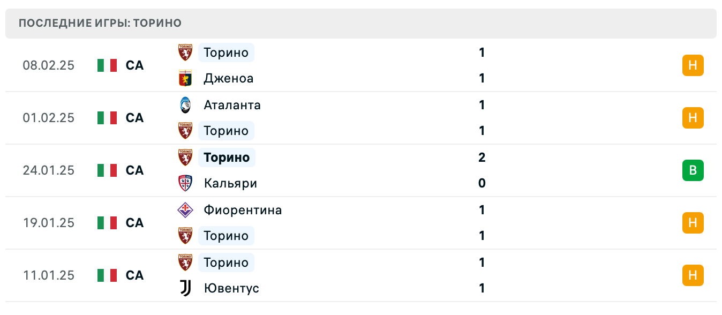This screenshot has width=722, height=315.
Task: Click the Torino crest in Juventus match row
Action: coord(185,262)
